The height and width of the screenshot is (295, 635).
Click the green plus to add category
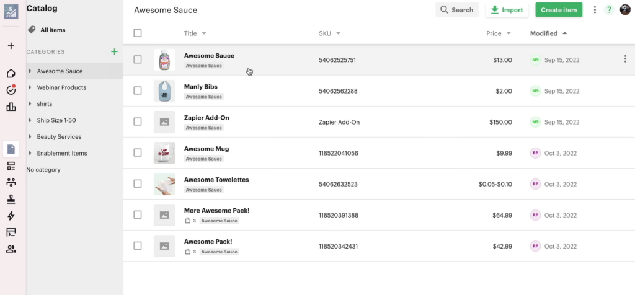(x=114, y=52)
